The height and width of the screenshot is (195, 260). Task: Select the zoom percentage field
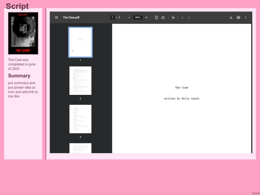pos(138,17)
